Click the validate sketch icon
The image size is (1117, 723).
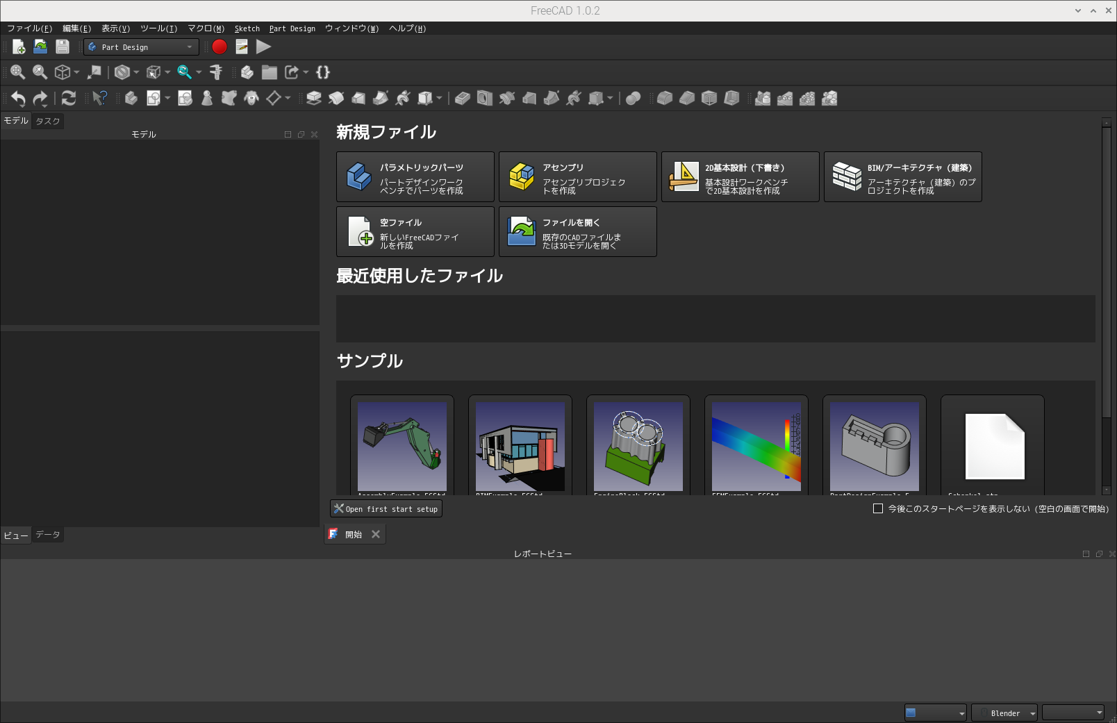185,99
